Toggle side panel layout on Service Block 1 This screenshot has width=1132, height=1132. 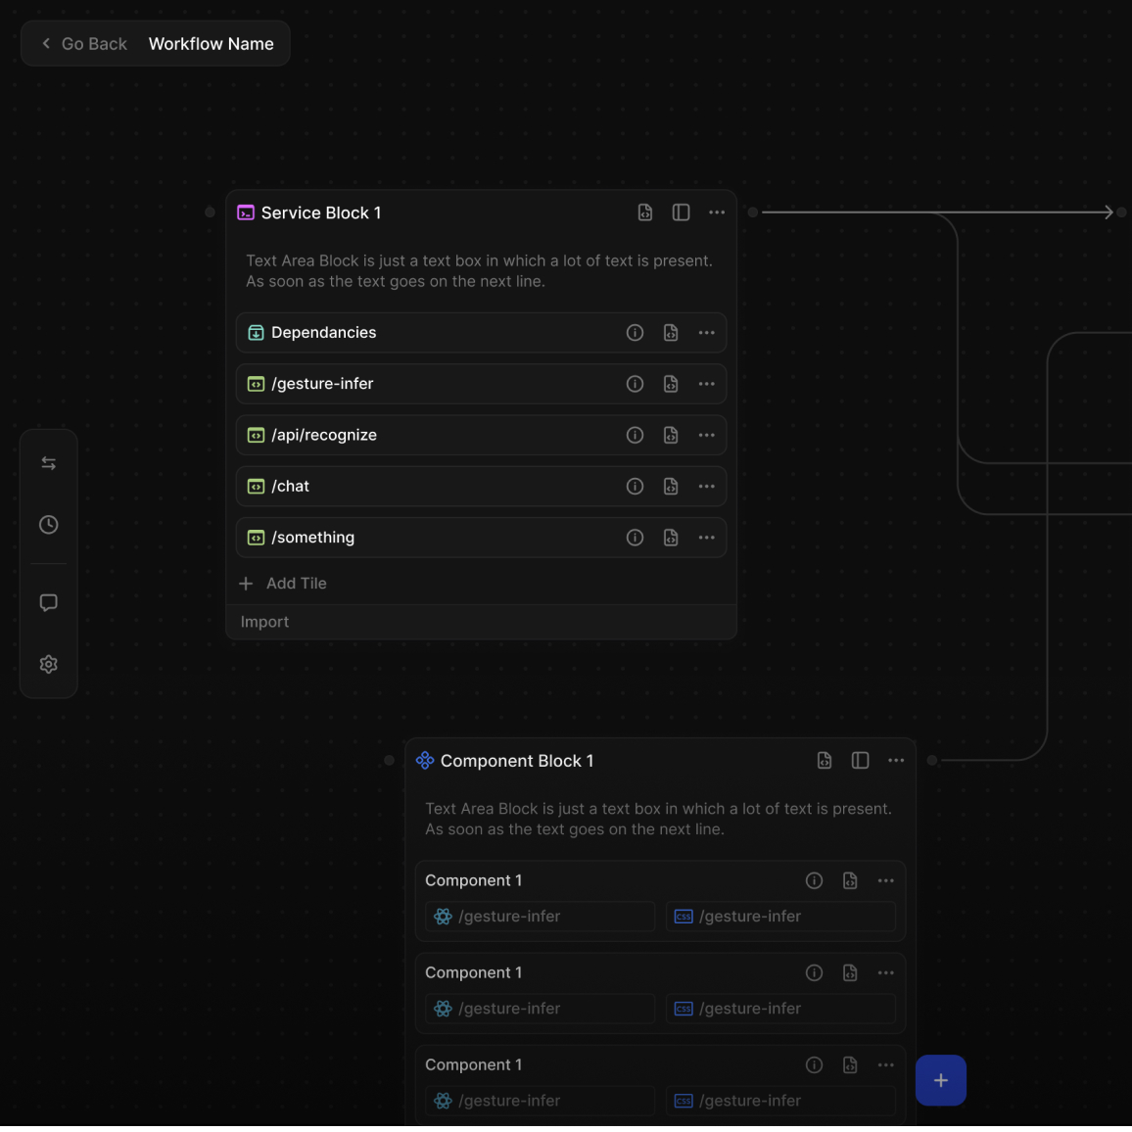681,212
